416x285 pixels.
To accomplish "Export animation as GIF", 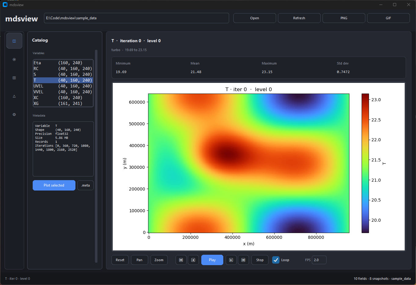I will (389, 18).
